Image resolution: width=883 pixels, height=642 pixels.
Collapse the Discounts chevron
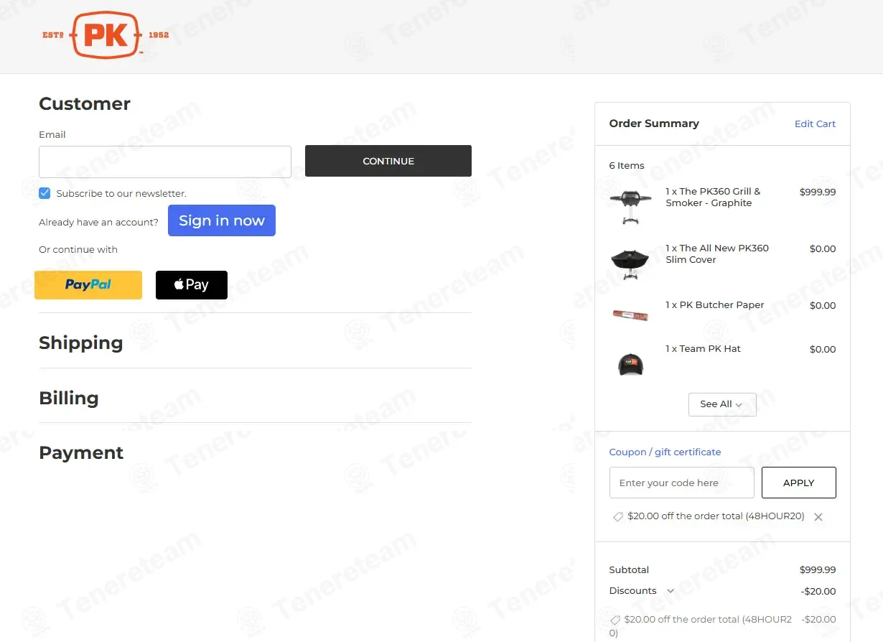[x=671, y=591]
